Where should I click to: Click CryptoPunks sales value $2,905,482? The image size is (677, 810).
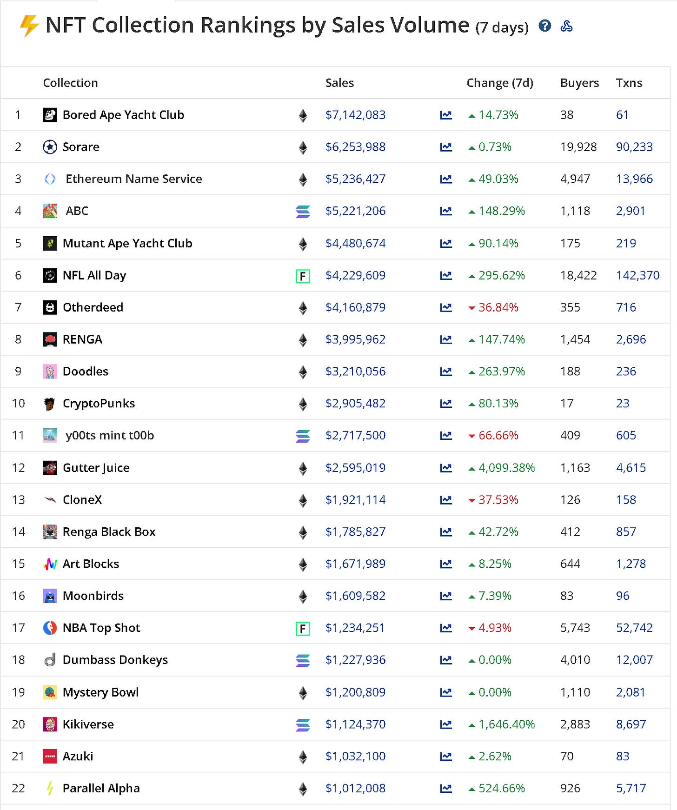tap(355, 404)
